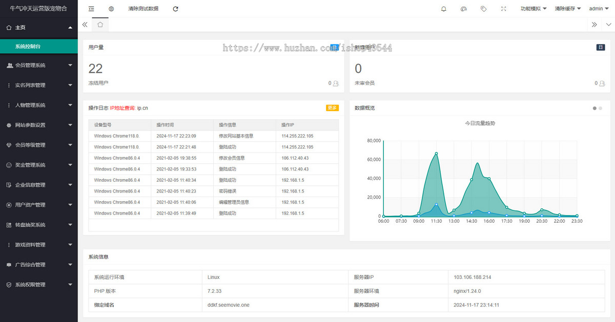The height and width of the screenshot is (322, 615).
Task: Click the orange 更多 badge
Action: pyautogui.click(x=332, y=108)
